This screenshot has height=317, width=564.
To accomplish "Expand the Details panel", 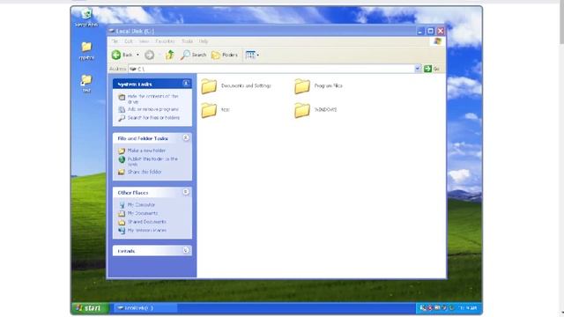I will pos(186,250).
